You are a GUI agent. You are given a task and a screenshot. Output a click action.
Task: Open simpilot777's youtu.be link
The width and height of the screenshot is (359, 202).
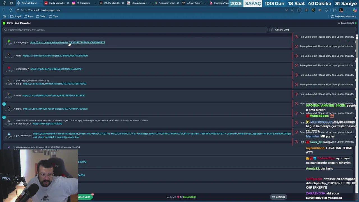pyautogui.click(x=56, y=69)
